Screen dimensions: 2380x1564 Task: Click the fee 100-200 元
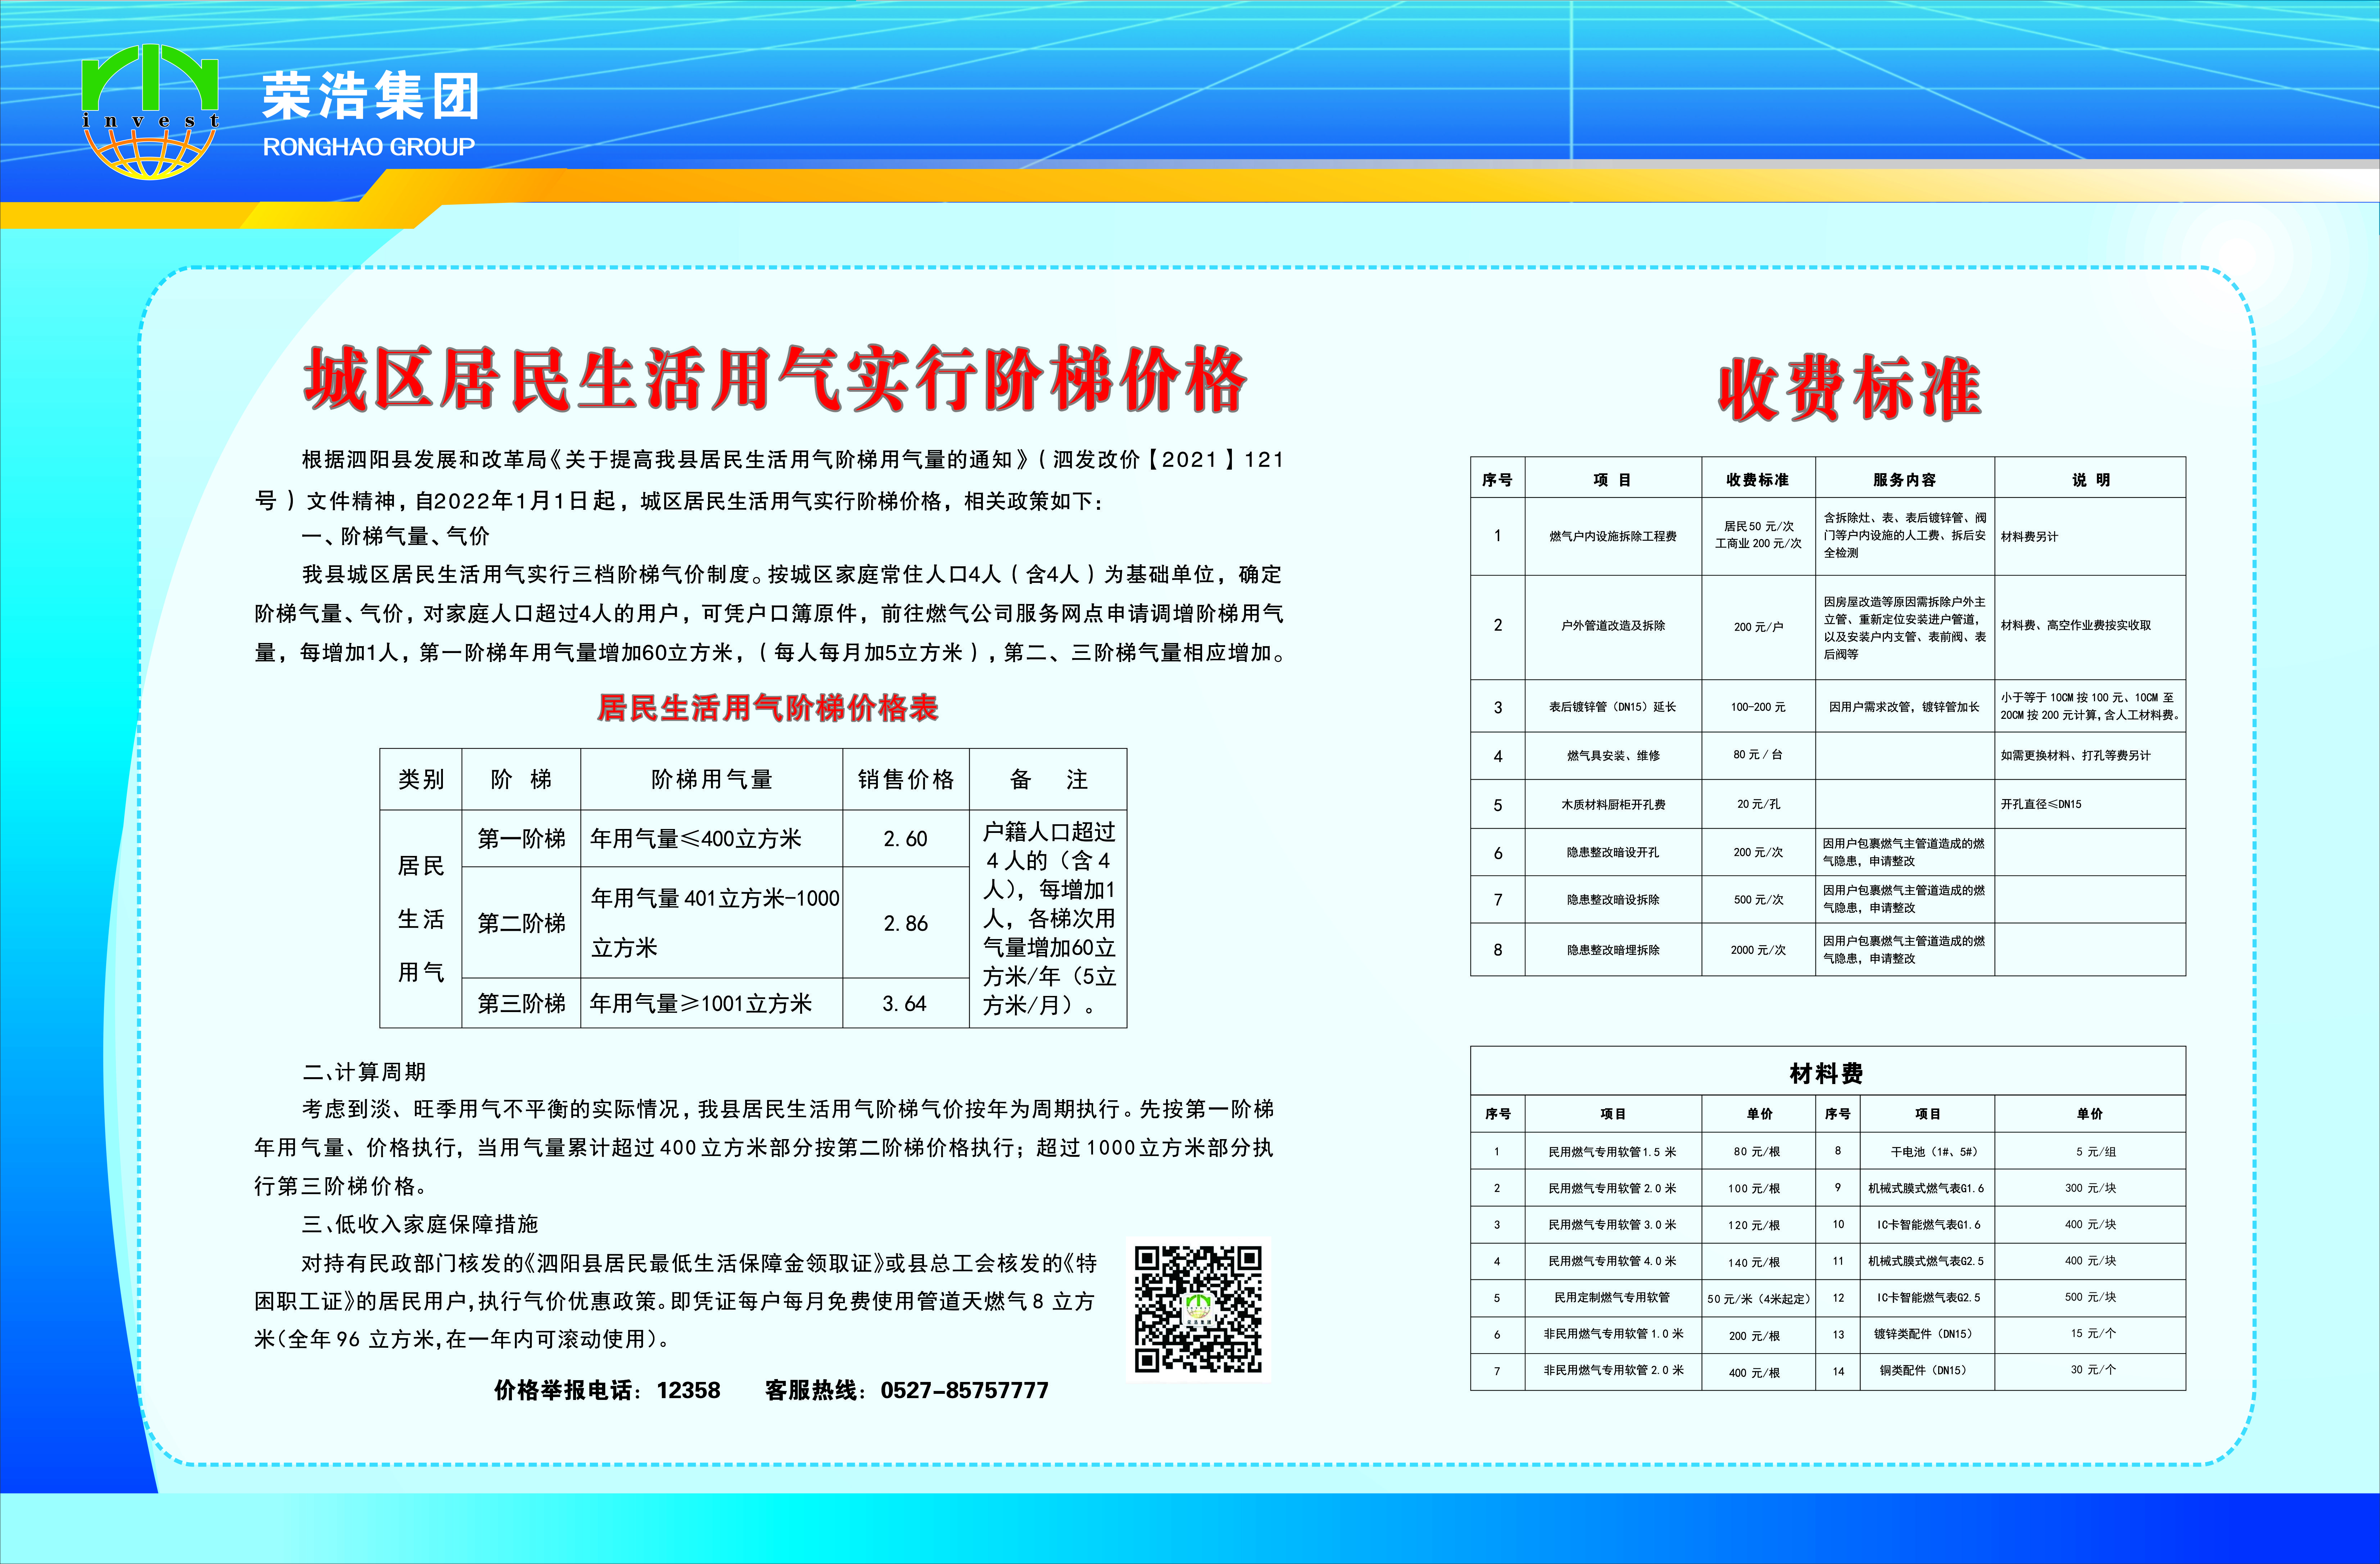pos(1758,707)
